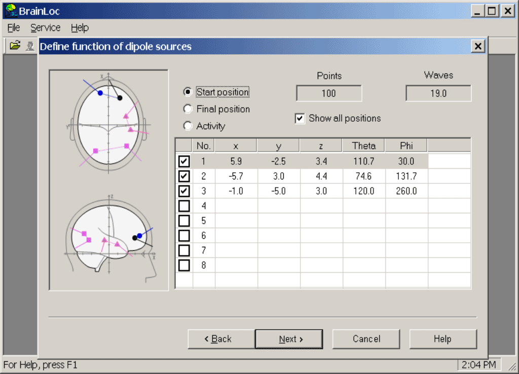519x374 pixels.
Task: Select the Start position radio button
Action: (188, 92)
